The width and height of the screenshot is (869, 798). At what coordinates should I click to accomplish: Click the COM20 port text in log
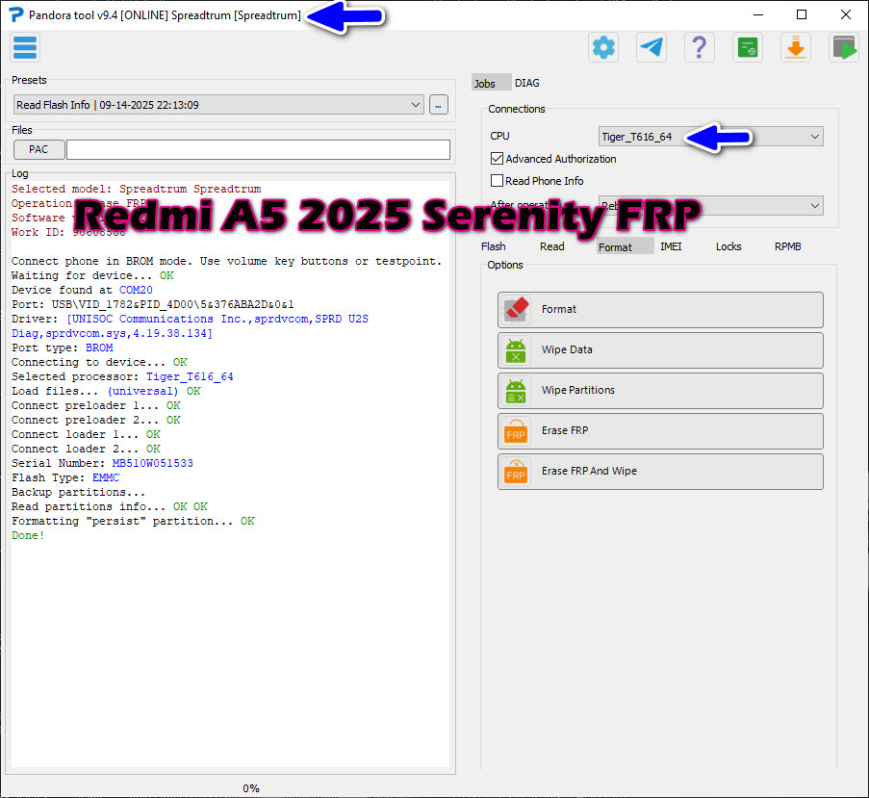136,290
